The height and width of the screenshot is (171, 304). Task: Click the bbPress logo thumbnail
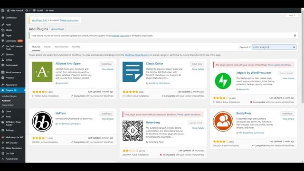pyautogui.click(x=42, y=122)
